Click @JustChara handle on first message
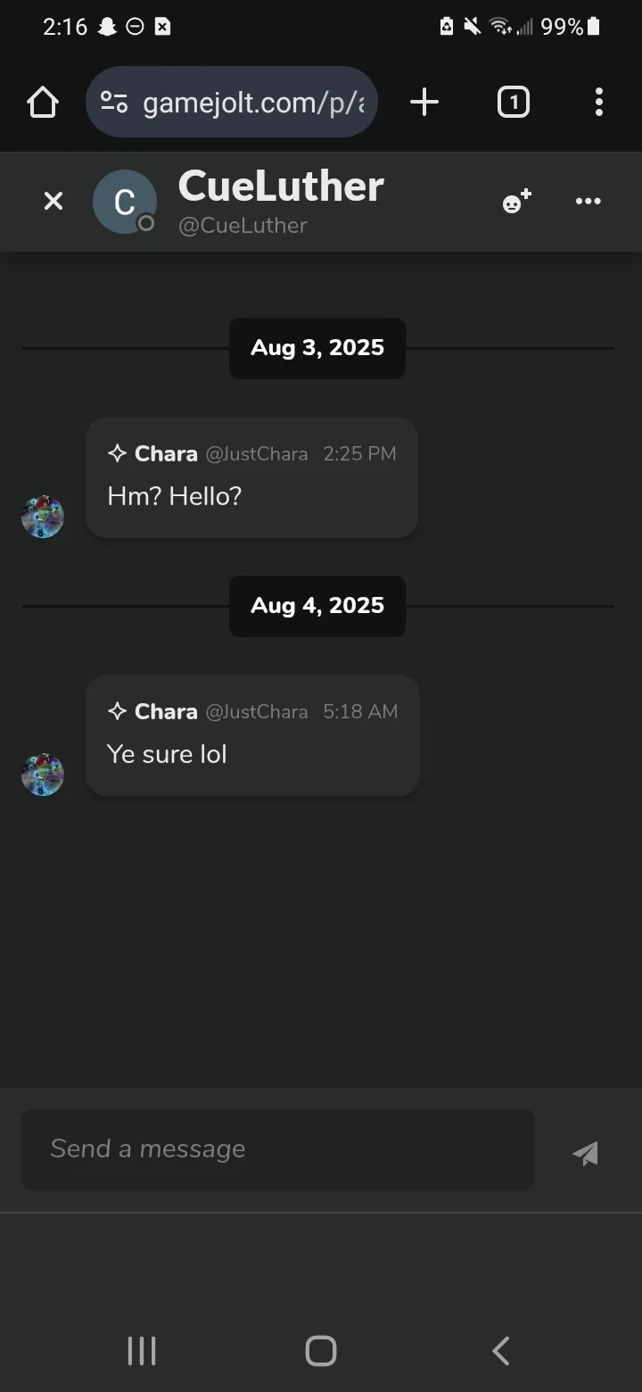Viewport: 642px width, 1392px height. coord(257,454)
